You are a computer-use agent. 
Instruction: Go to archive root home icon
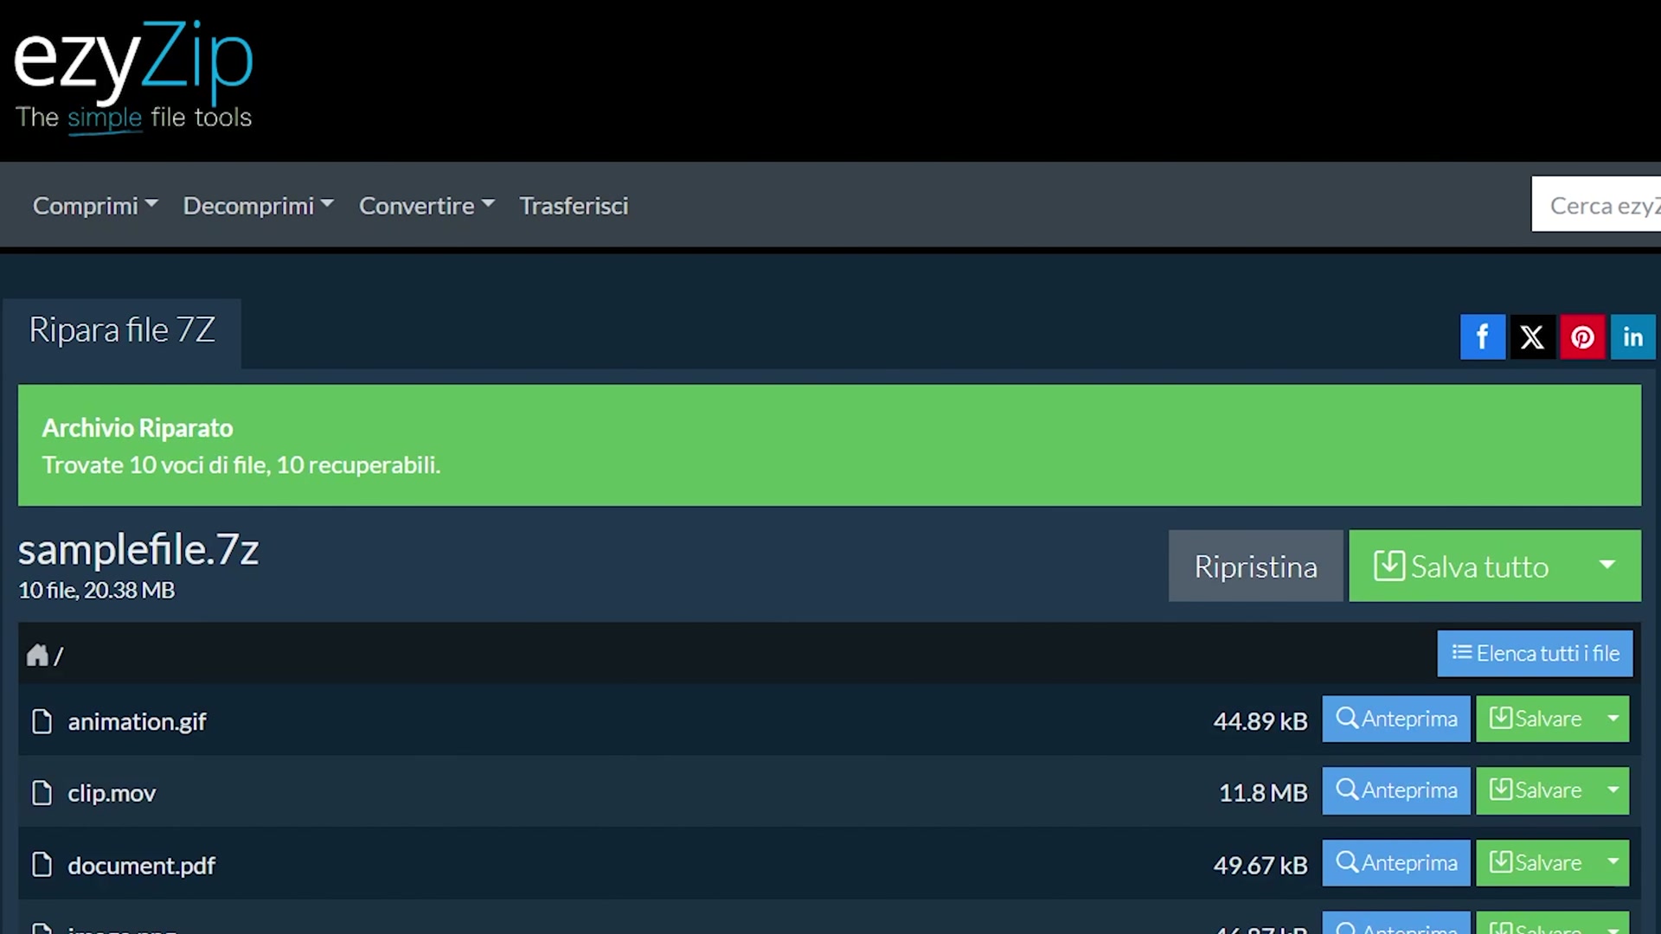(x=37, y=656)
